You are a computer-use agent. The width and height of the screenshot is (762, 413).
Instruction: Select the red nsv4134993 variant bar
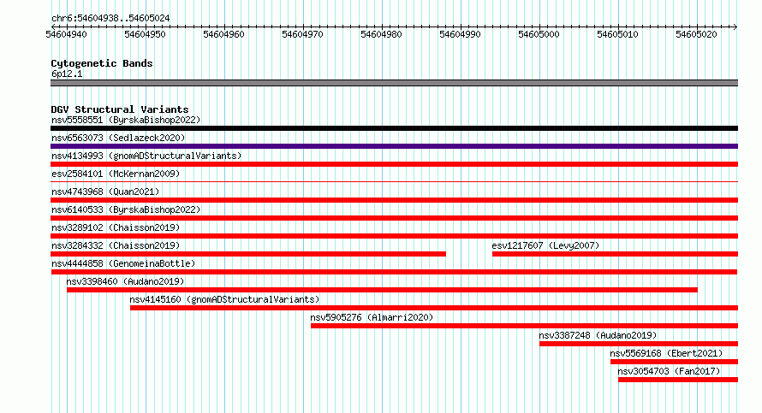pyautogui.click(x=394, y=164)
